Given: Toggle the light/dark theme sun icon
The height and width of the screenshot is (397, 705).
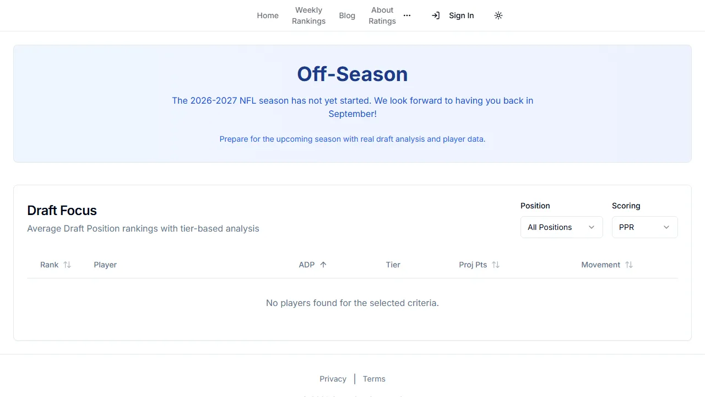Looking at the screenshot, I should [498, 15].
